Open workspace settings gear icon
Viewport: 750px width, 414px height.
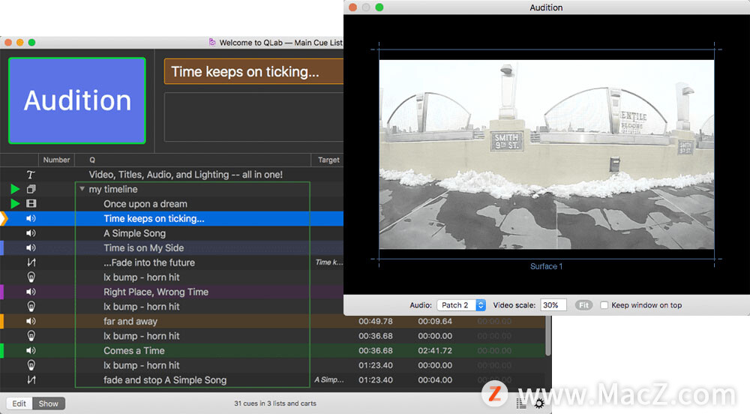tap(539, 404)
